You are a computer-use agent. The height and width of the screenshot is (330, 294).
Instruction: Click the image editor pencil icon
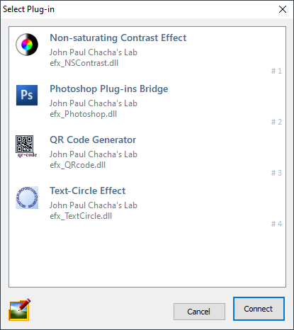20,309
